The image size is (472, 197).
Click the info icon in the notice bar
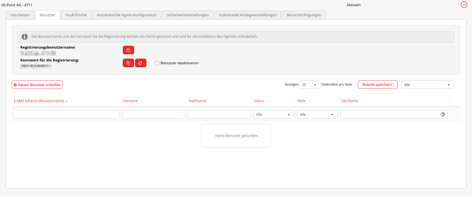(25, 37)
